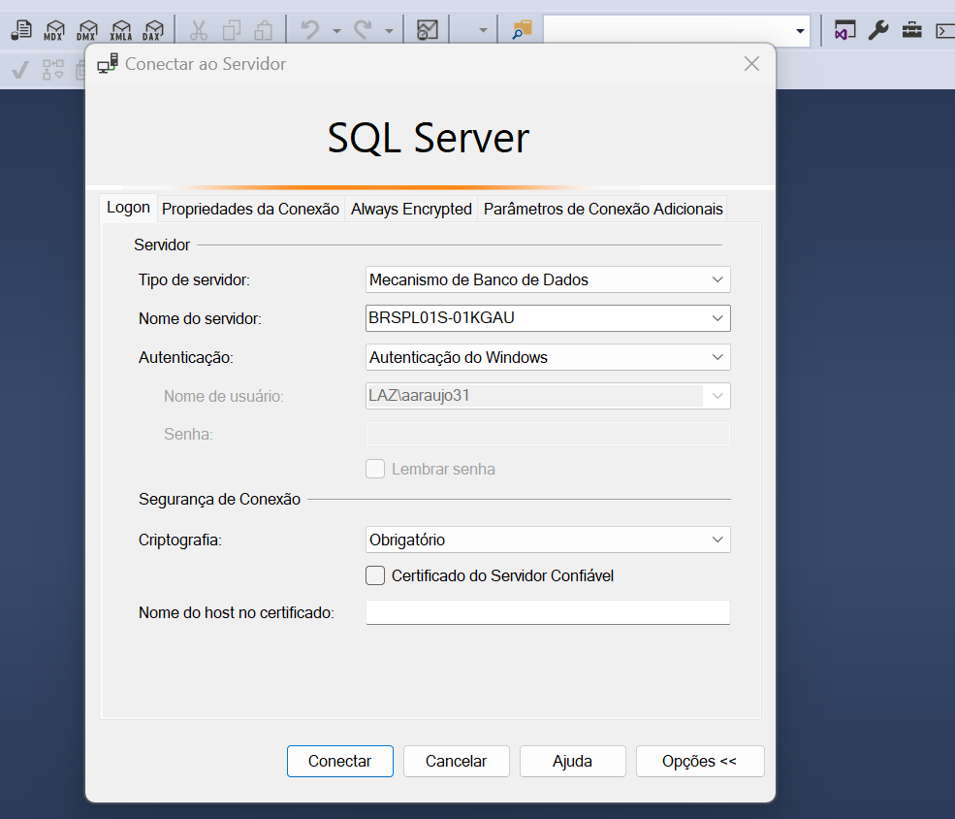The height and width of the screenshot is (819, 955).
Task: Click the Ajuda button
Action: [572, 761]
